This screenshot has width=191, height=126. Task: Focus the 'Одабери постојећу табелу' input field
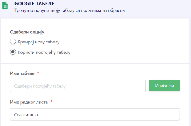tap(78, 86)
